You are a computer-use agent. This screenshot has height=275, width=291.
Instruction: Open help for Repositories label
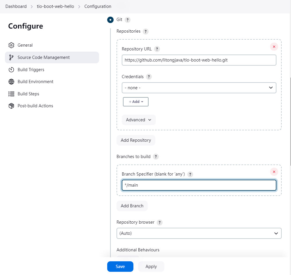tap(146, 31)
